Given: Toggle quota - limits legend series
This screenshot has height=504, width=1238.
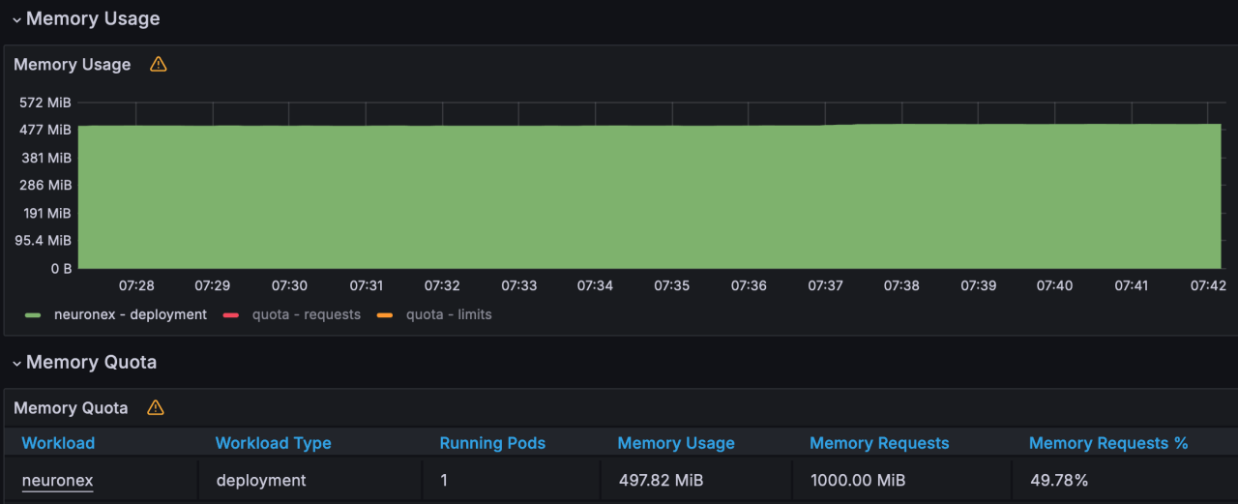Looking at the screenshot, I should coord(448,314).
